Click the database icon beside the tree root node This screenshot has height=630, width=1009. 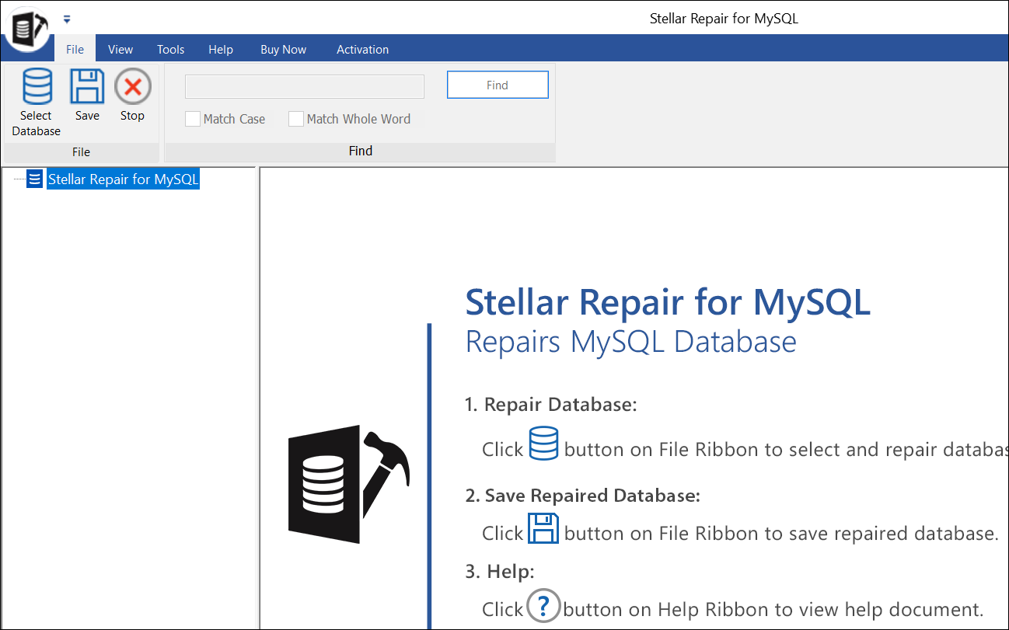coord(35,179)
